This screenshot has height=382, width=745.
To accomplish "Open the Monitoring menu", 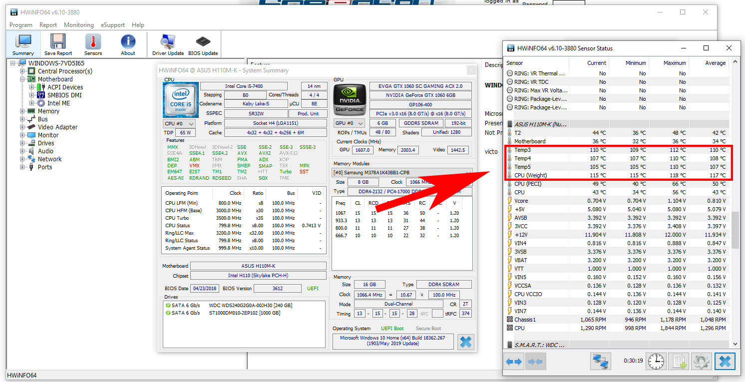I will 79,25.
